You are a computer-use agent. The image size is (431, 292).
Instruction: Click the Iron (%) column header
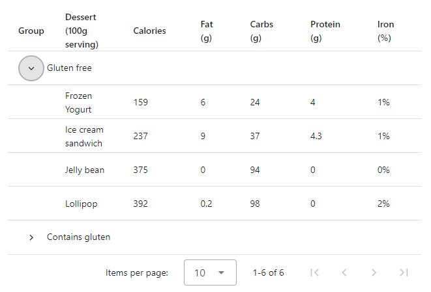click(x=385, y=31)
